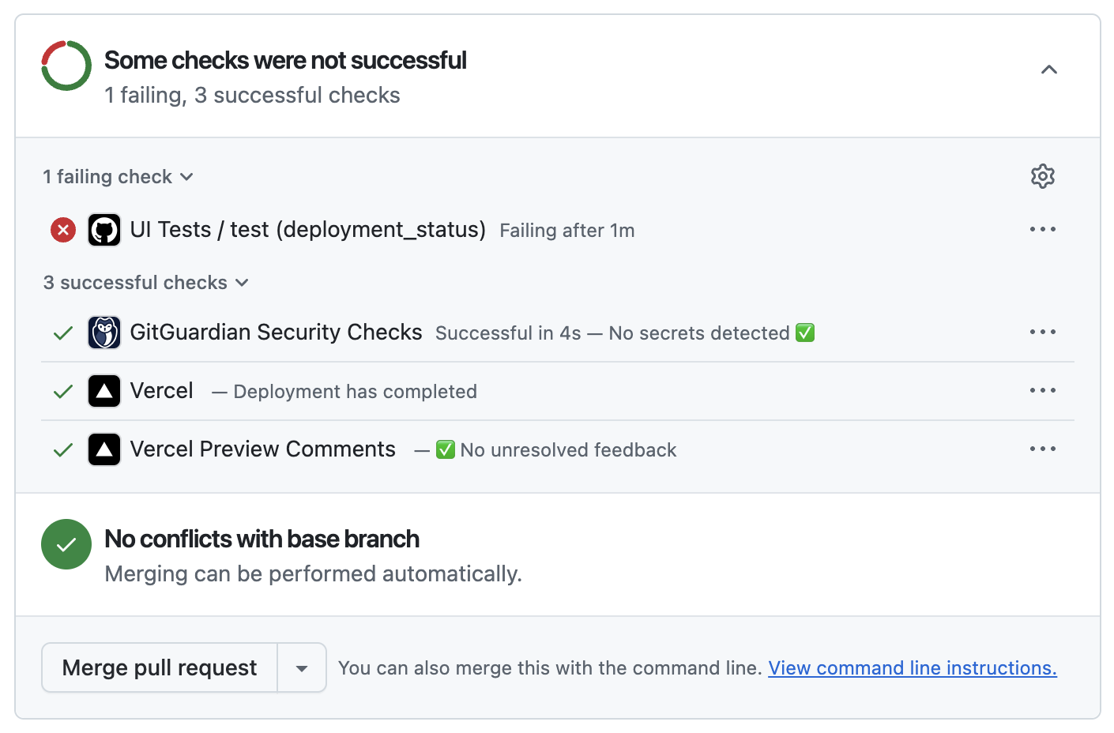
Task: Click the red failing X icon for UI Tests
Action: (x=62, y=230)
